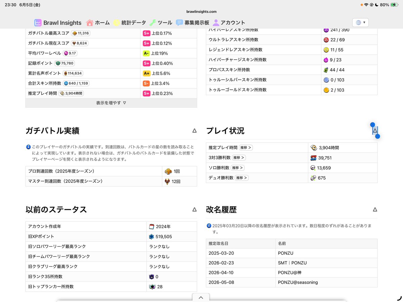Click the pro trophy icon beside 1回
The image size is (403, 302).
[168, 171]
